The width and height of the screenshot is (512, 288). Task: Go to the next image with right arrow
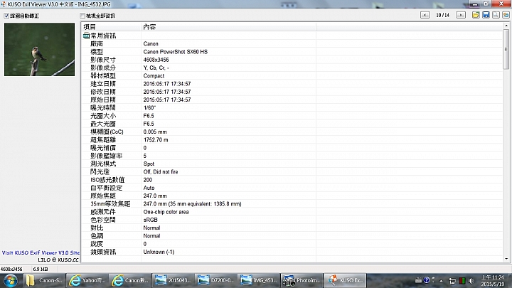click(x=461, y=15)
